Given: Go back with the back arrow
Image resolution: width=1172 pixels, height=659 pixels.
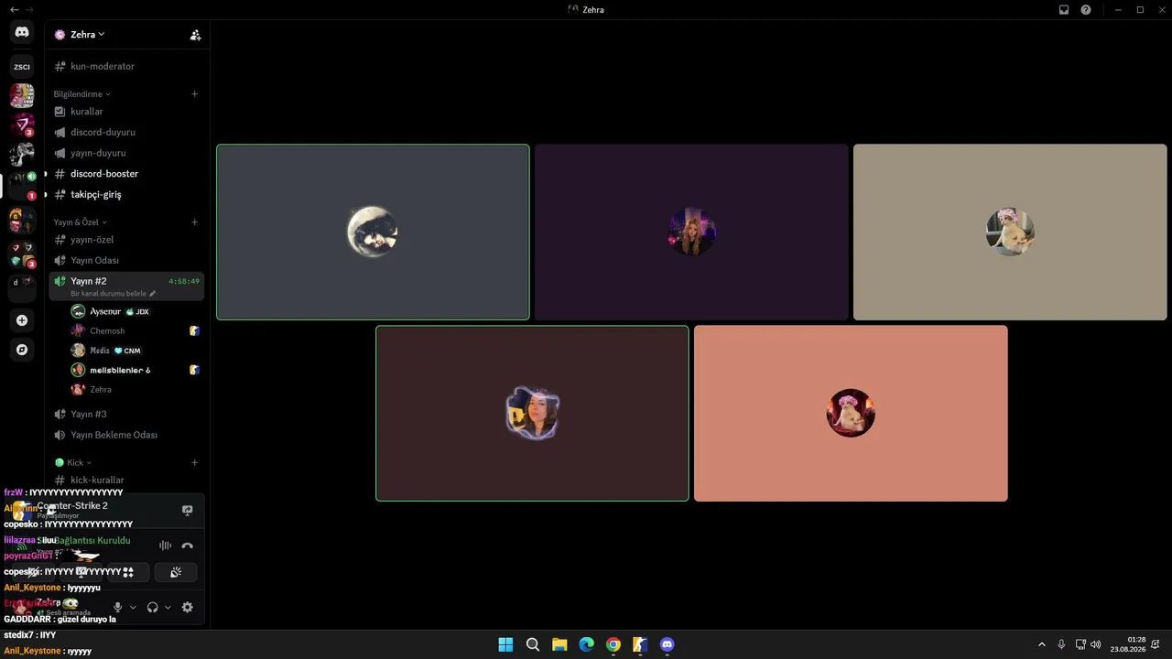Looking at the screenshot, I should tap(14, 10).
